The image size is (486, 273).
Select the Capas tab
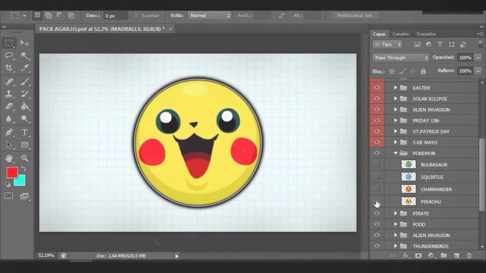[379, 34]
